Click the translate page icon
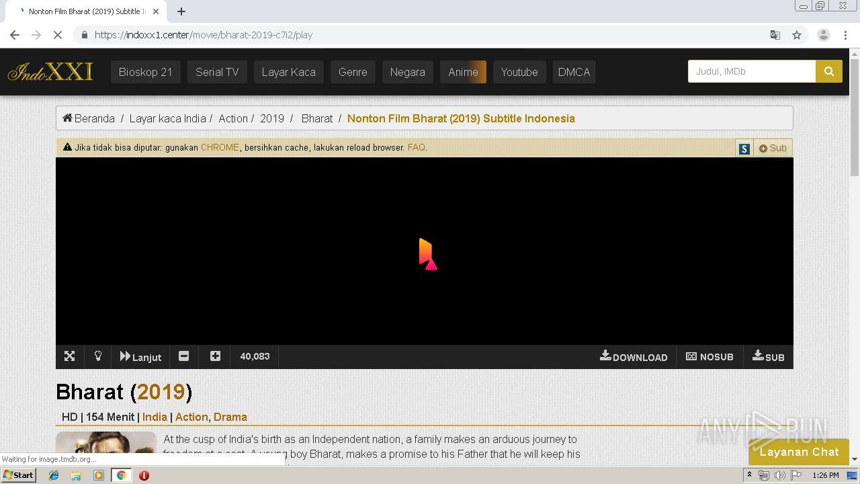 tap(775, 35)
